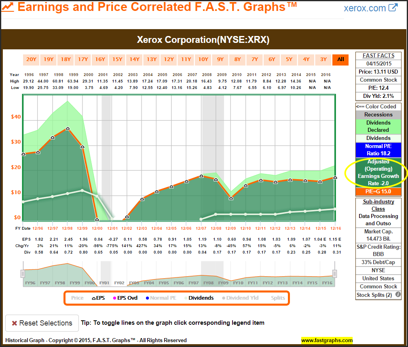Click the EPS triangle marker at 12/98
Viewport: 408px width, 347px height.
click(68, 129)
